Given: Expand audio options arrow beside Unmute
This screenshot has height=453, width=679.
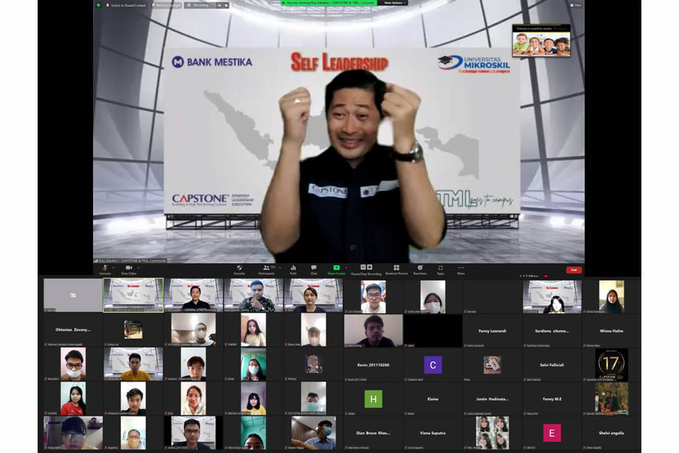Looking at the screenshot, I should (113, 268).
